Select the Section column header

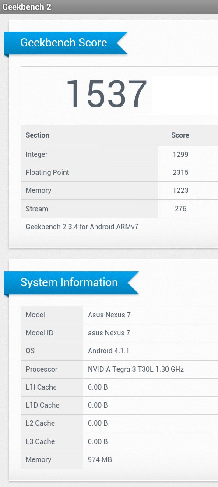[x=37, y=135]
